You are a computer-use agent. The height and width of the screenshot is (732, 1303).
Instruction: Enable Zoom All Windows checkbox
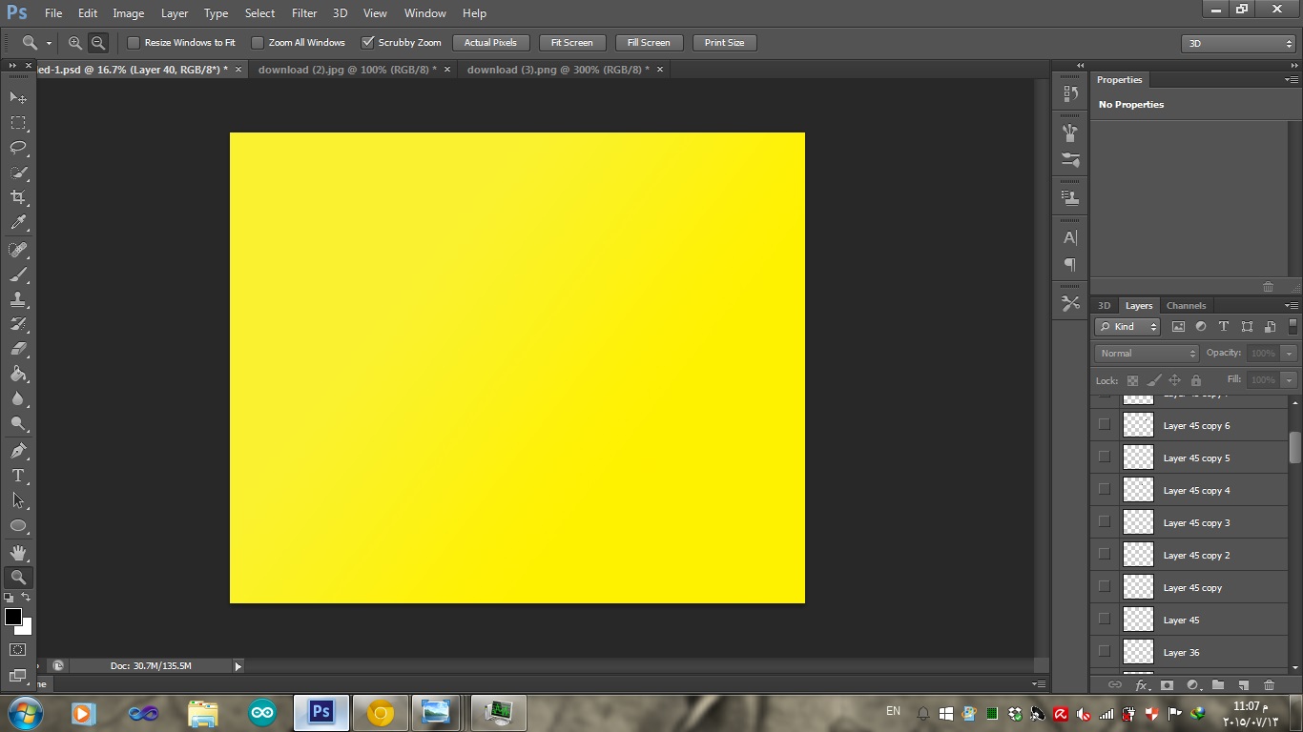[258, 43]
